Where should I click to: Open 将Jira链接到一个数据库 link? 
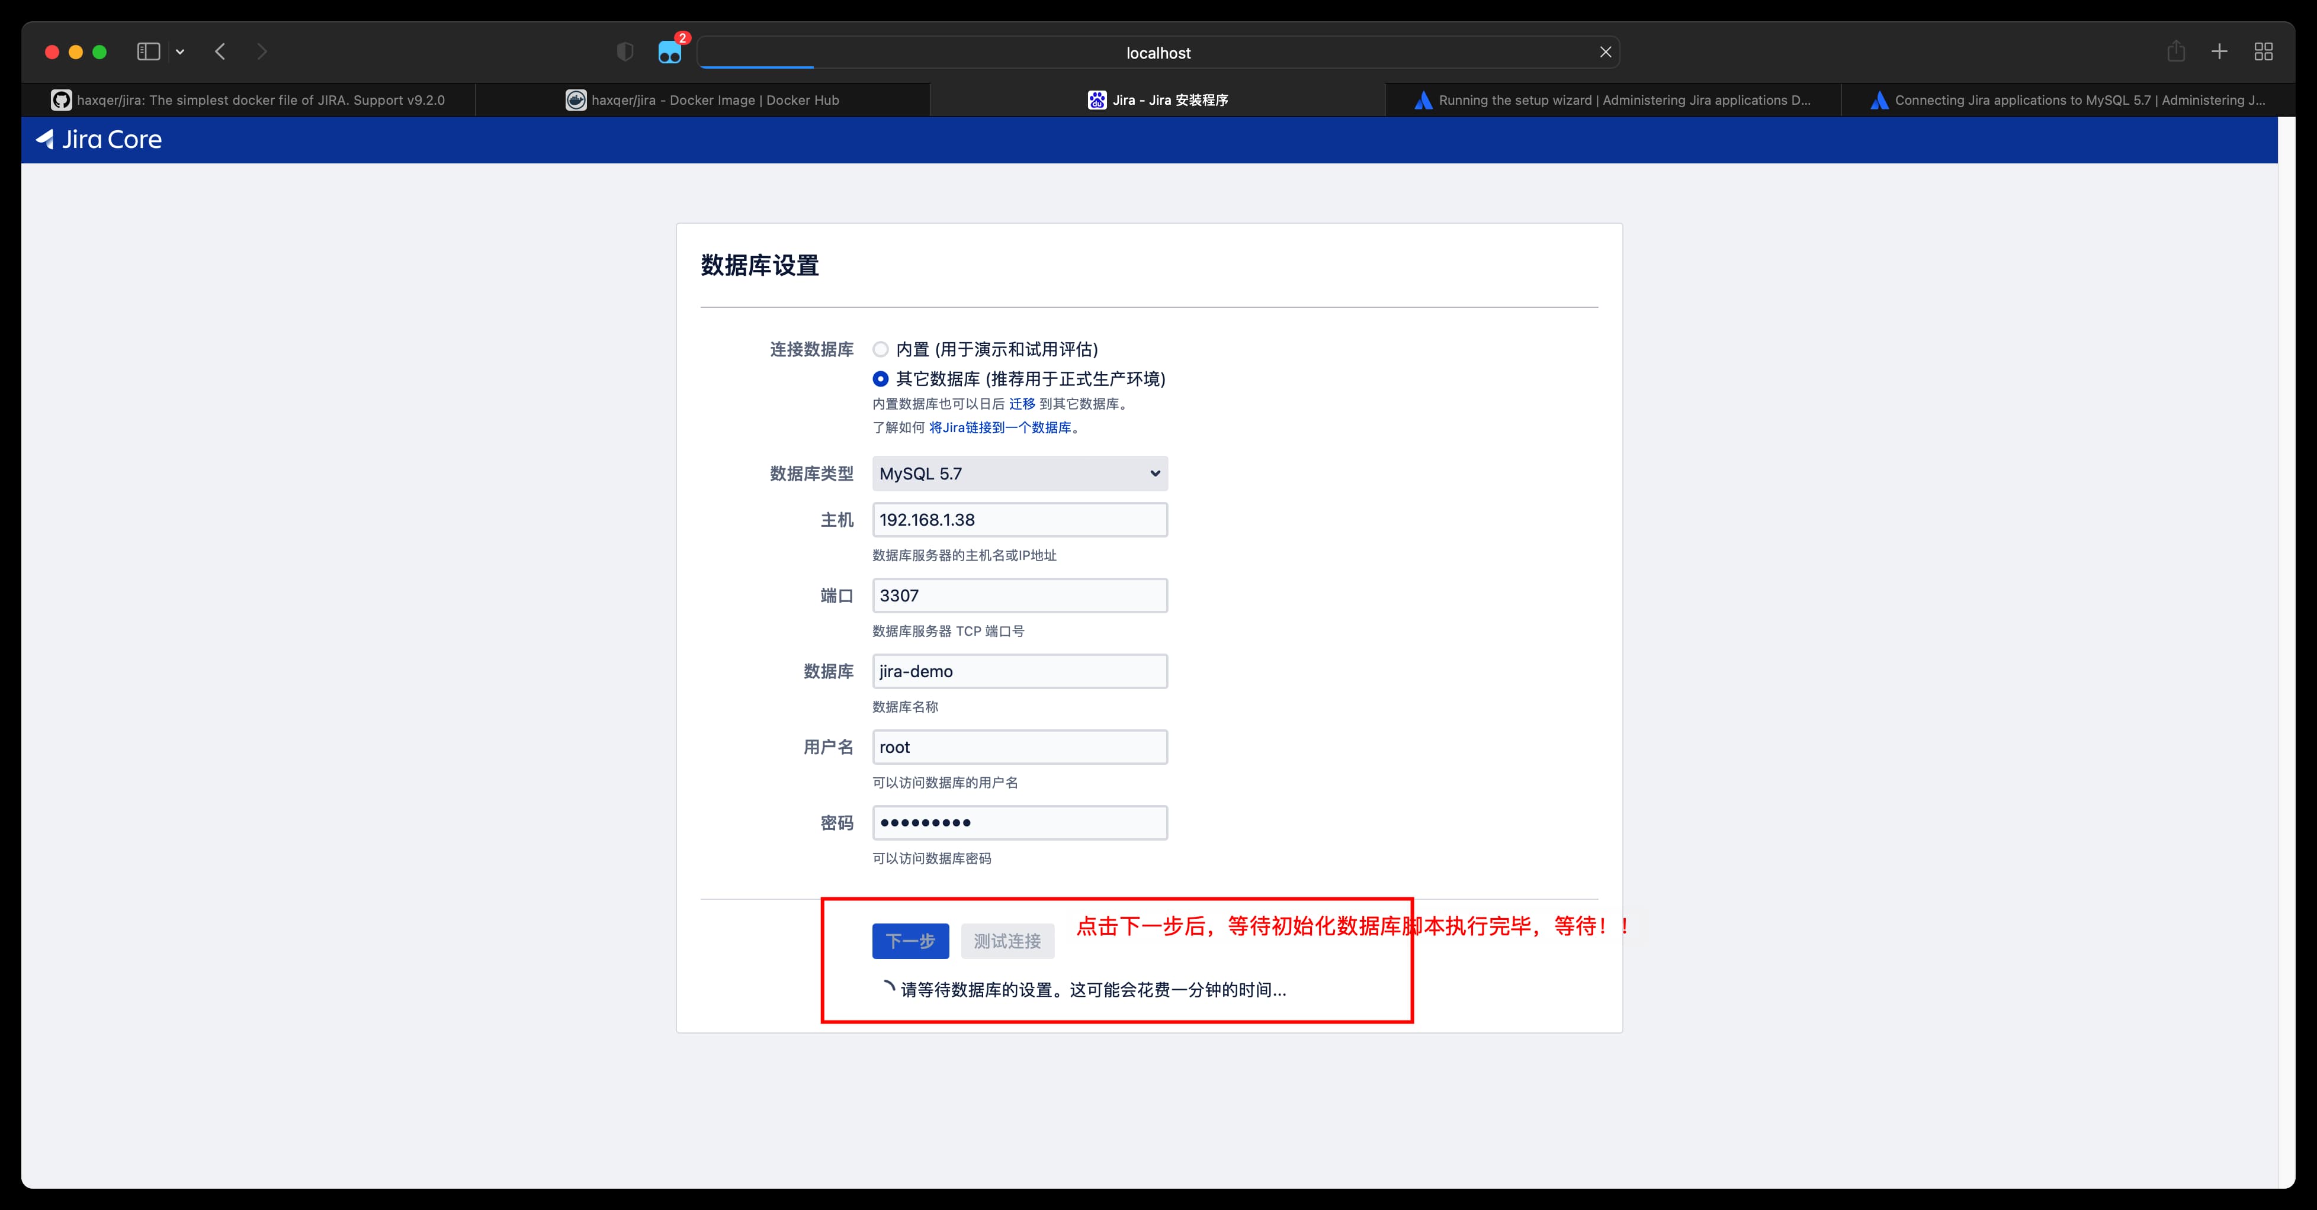pyautogui.click(x=1000, y=427)
